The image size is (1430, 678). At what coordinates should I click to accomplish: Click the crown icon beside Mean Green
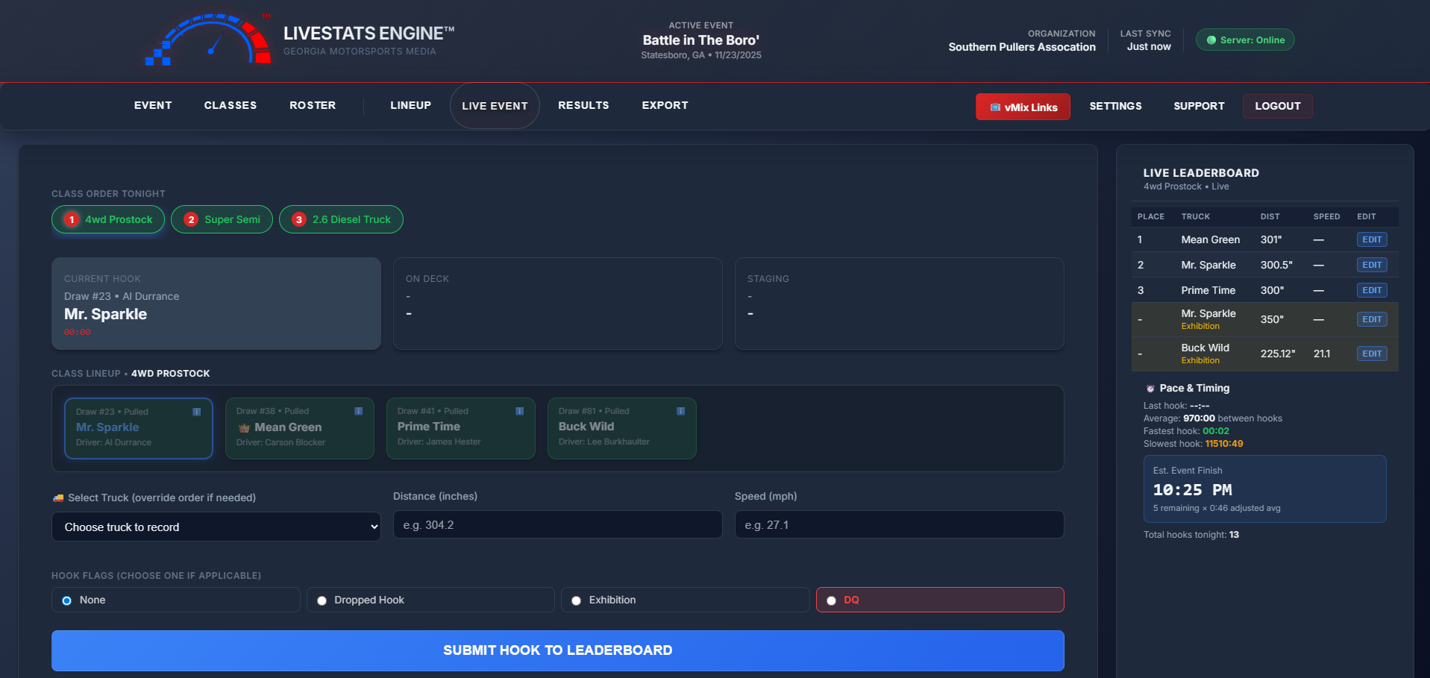pos(243,427)
